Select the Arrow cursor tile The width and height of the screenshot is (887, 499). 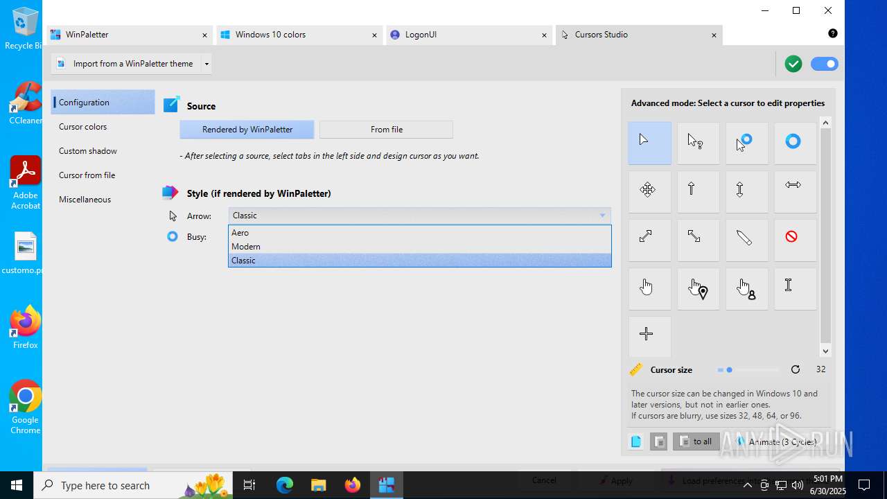pos(649,143)
